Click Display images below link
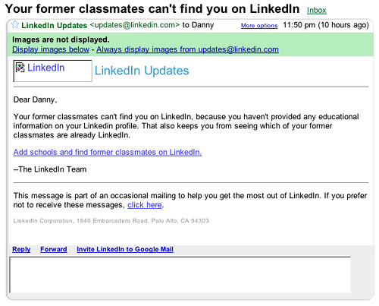Screen dimensions: 379x306 click(51, 49)
